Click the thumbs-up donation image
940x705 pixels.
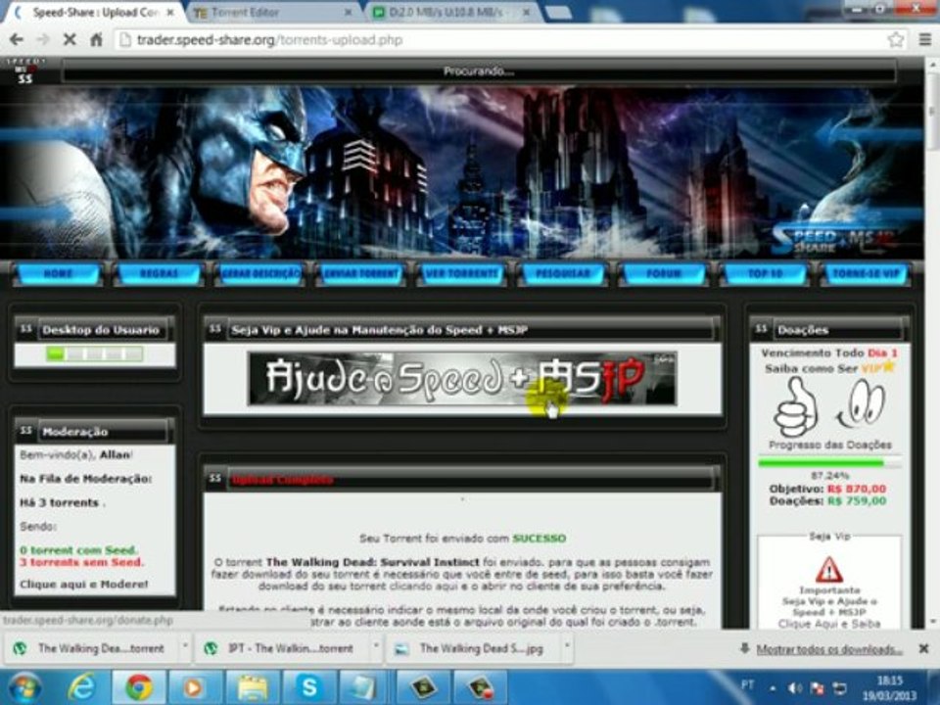pos(795,407)
